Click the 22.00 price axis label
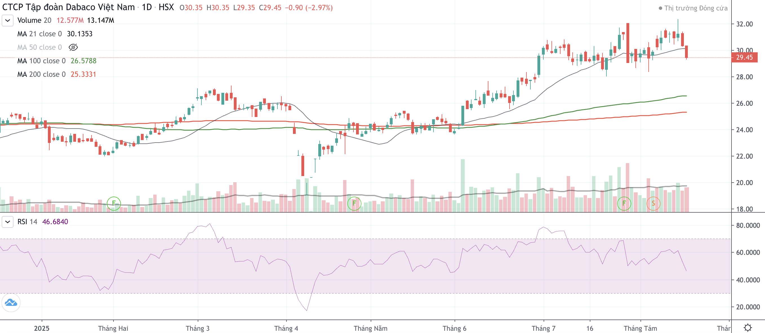Image resolution: width=765 pixels, height=333 pixels. coord(744,156)
